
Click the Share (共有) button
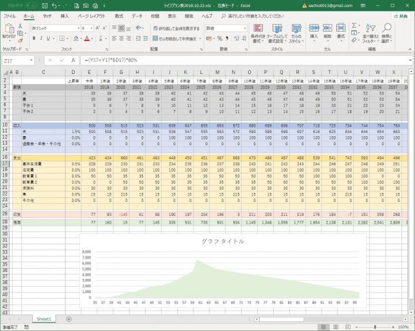point(401,16)
